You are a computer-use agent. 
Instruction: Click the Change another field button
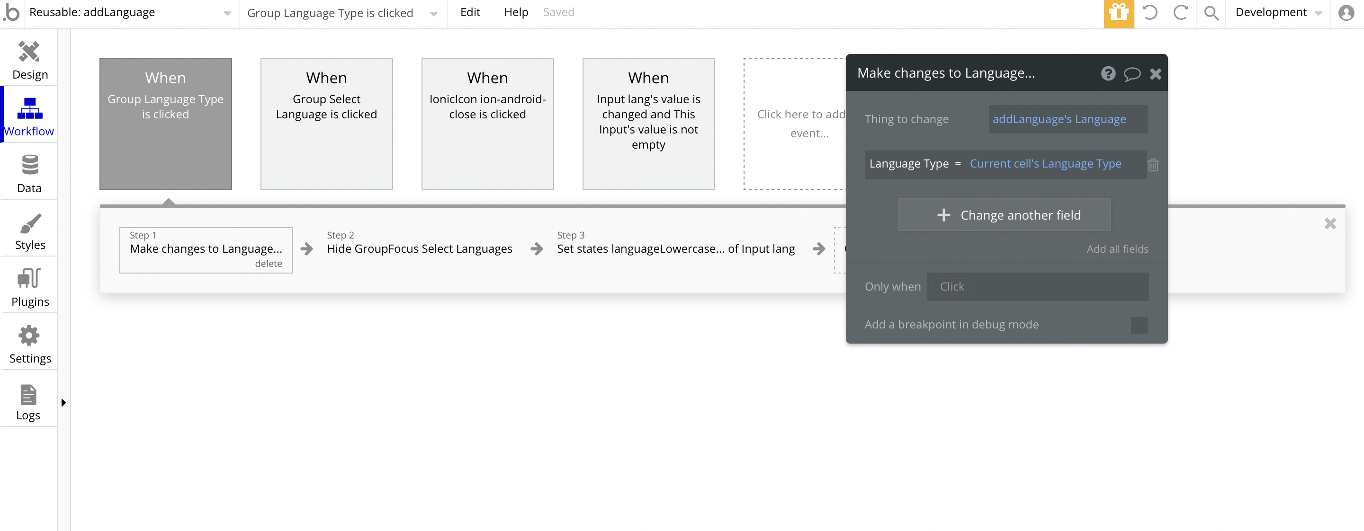tap(1004, 215)
